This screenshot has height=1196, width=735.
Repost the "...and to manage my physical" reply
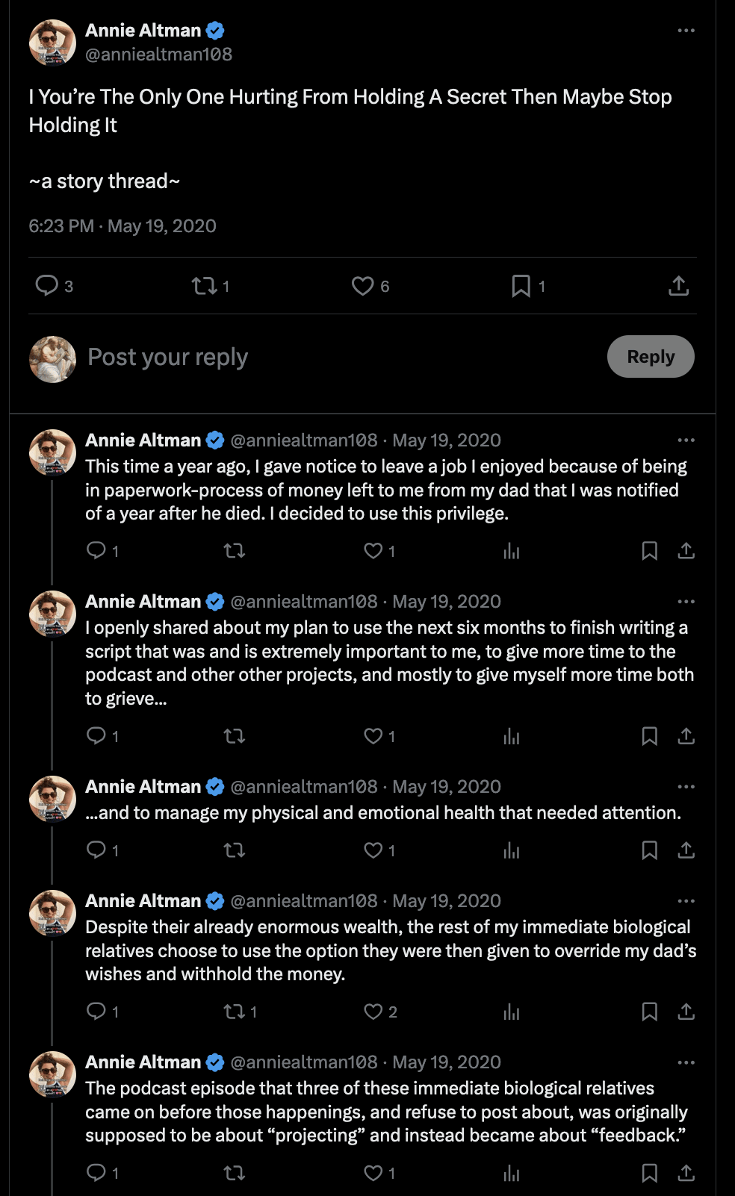coord(235,850)
